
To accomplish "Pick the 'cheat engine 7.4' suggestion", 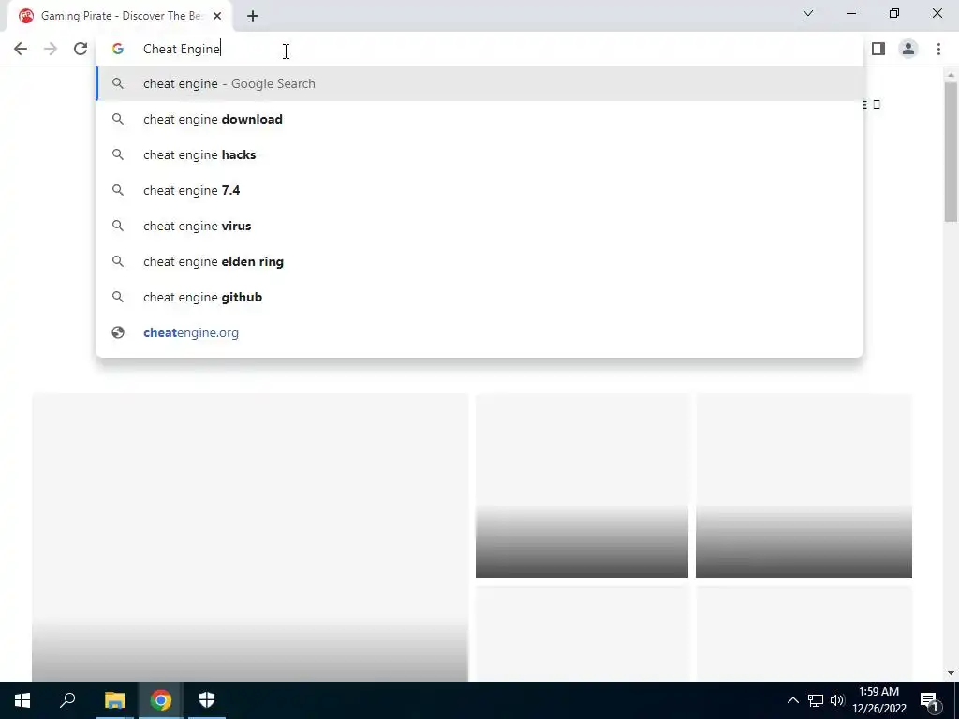I will tap(479, 190).
